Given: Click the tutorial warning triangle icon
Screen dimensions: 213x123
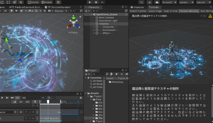Looking at the screenshot, I should point(210,16).
